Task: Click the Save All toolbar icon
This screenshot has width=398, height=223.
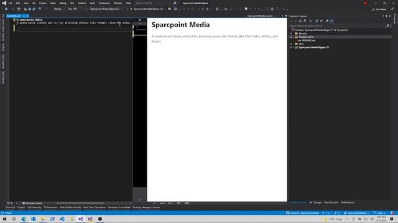Action: pyautogui.click(x=34, y=9)
